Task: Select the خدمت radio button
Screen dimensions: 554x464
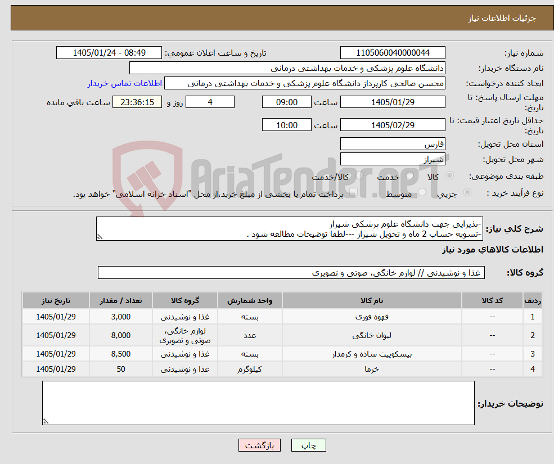Action: coord(410,175)
